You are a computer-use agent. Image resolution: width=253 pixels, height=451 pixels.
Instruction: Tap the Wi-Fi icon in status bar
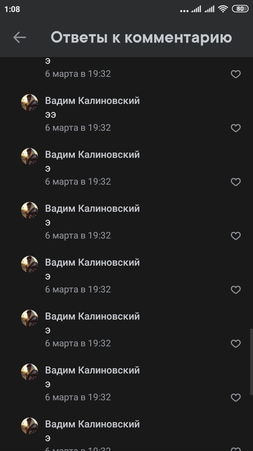(223, 9)
